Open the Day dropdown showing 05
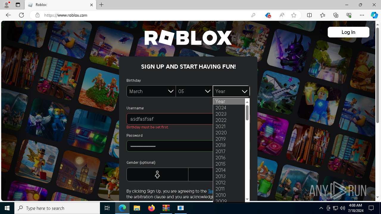This screenshot has width=381, height=214. click(194, 91)
